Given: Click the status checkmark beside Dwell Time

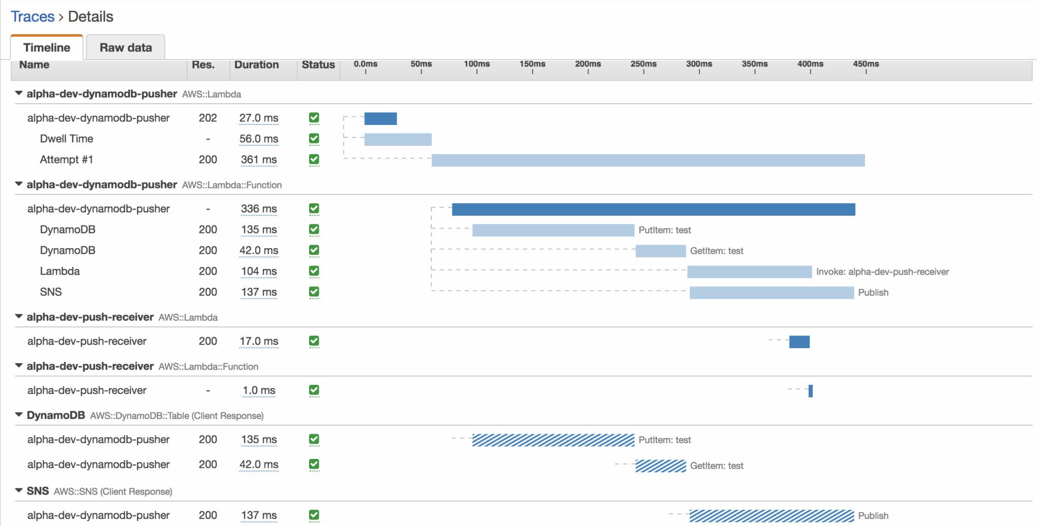Looking at the screenshot, I should 314,139.
